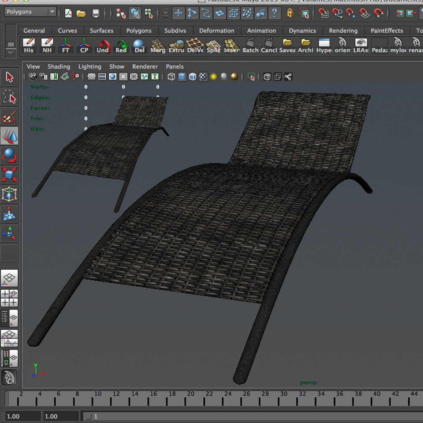Choose the Paint Selection tool
The width and height of the screenshot is (423, 423).
(x=10, y=116)
